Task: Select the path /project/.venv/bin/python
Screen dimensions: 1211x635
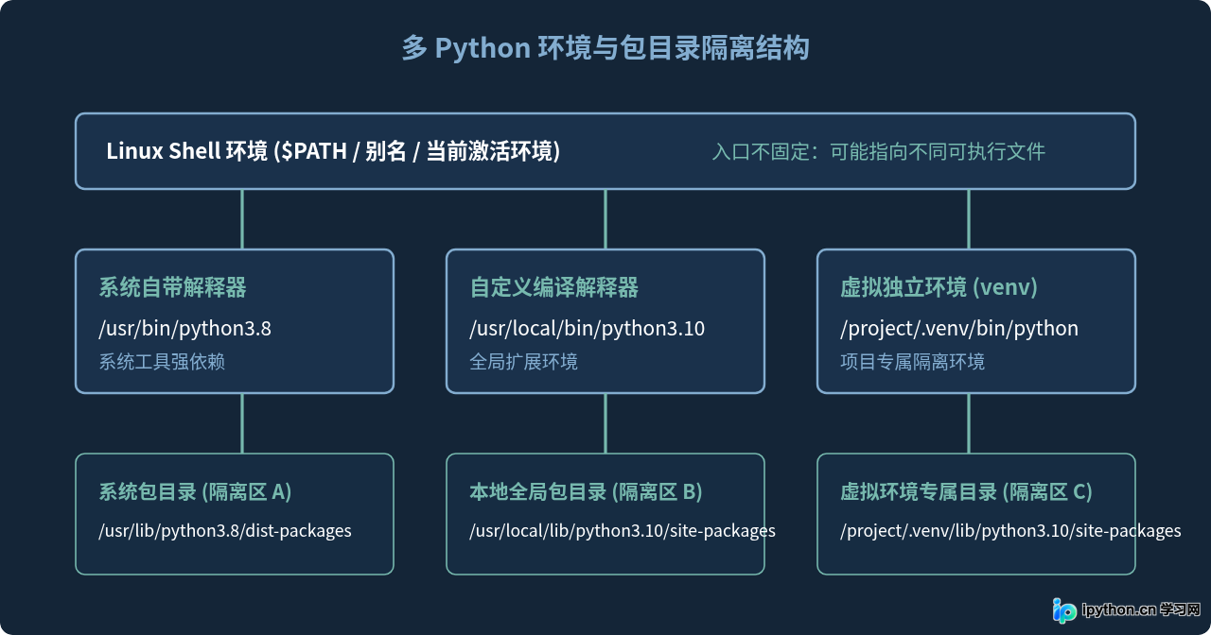Action: tap(959, 329)
